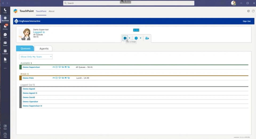Click second chat bubble icon in Demo Pete row
The image size is (256, 139).
point(62,78)
